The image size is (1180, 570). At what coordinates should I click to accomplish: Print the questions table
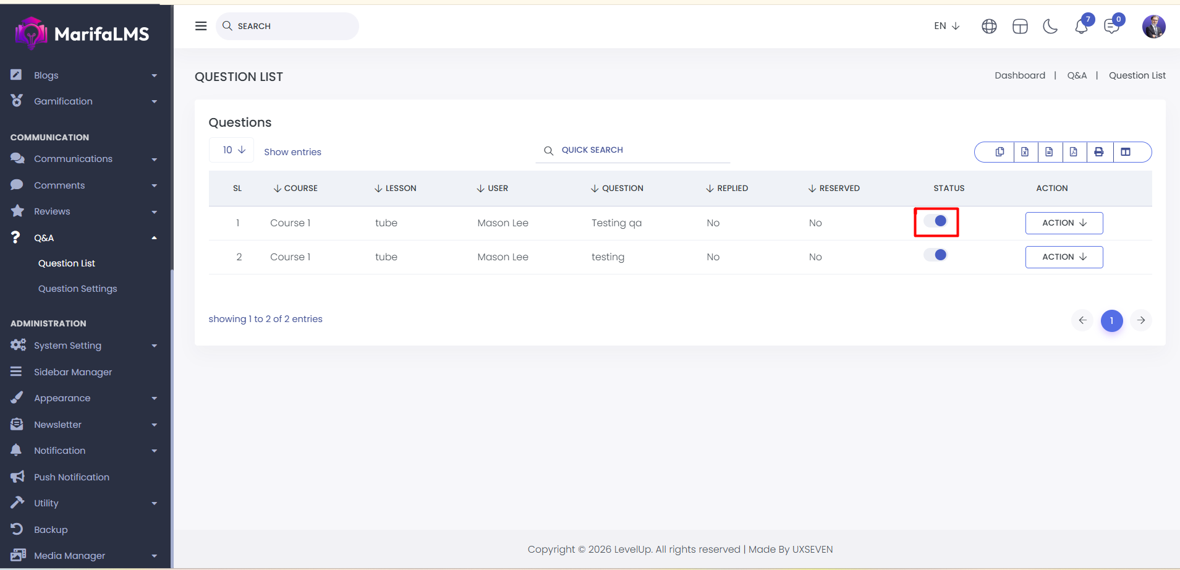[1099, 152]
